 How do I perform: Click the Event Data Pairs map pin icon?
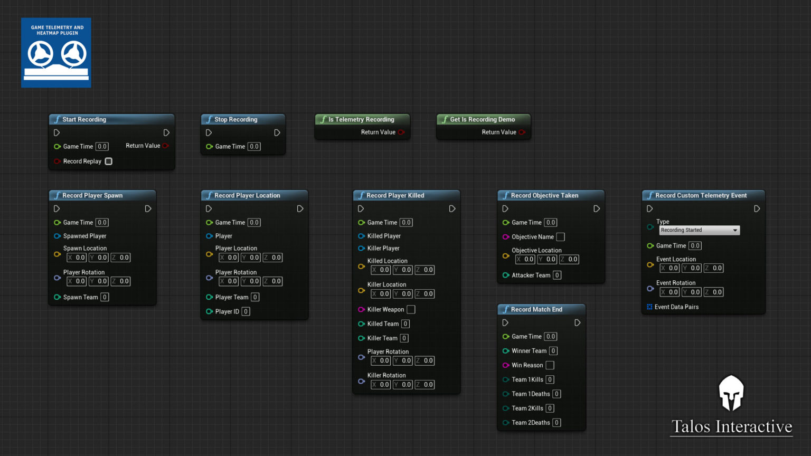coord(649,307)
